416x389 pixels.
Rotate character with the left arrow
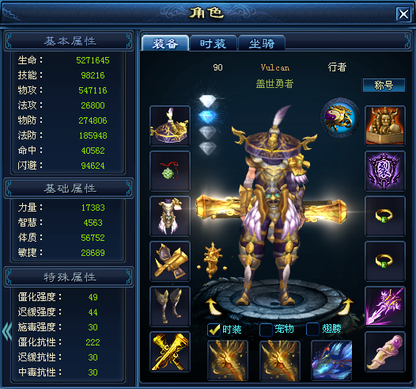214,307
